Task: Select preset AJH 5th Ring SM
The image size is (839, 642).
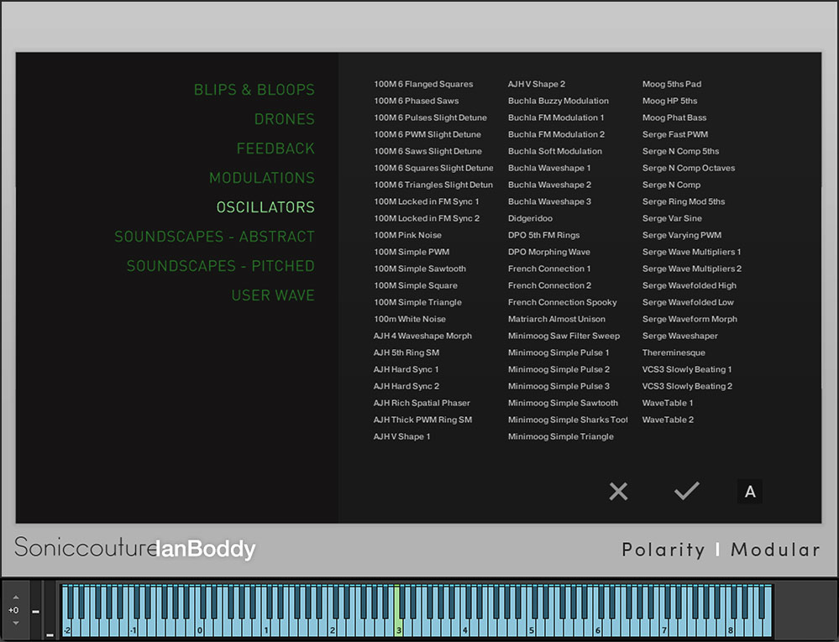Action: pos(406,352)
